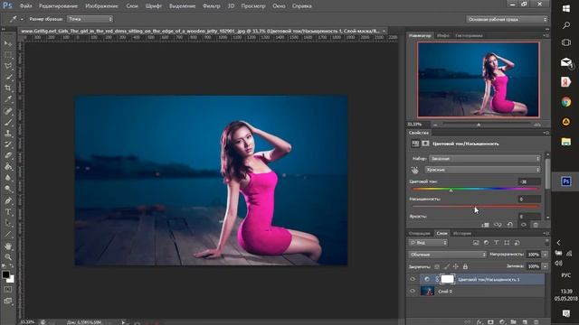Open the layer filter Вид dropdown

(x=428, y=243)
